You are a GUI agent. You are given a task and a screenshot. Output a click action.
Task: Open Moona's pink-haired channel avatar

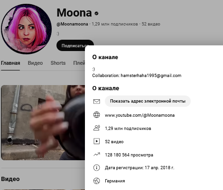point(27,29)
